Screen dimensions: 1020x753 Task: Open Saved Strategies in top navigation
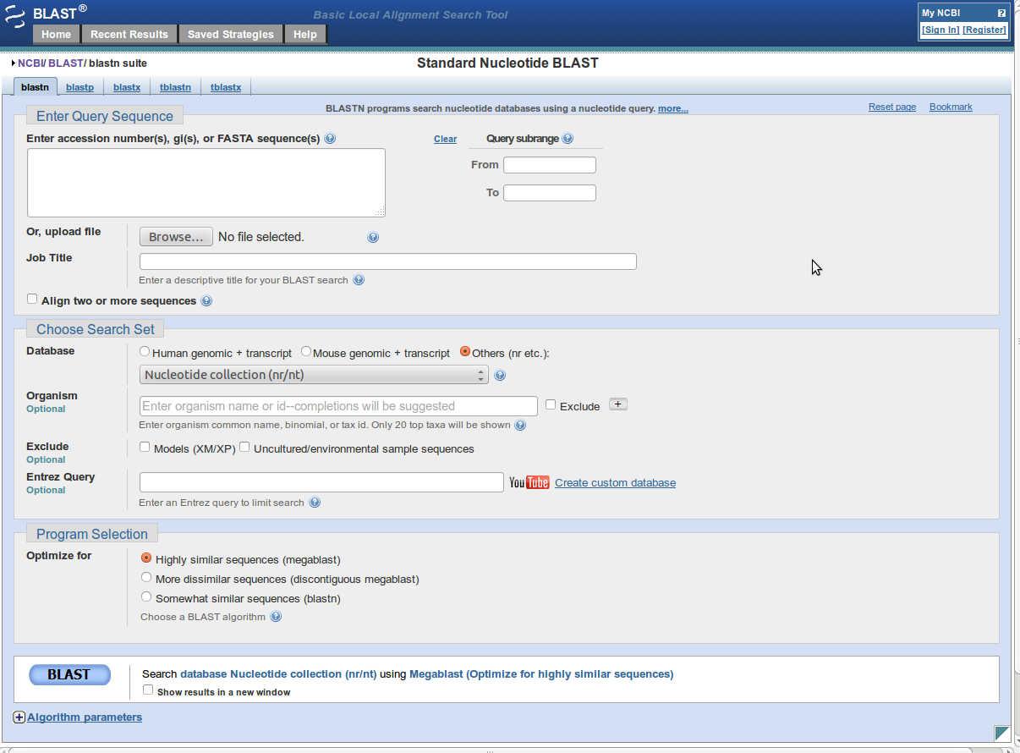[x=231, y=35]
